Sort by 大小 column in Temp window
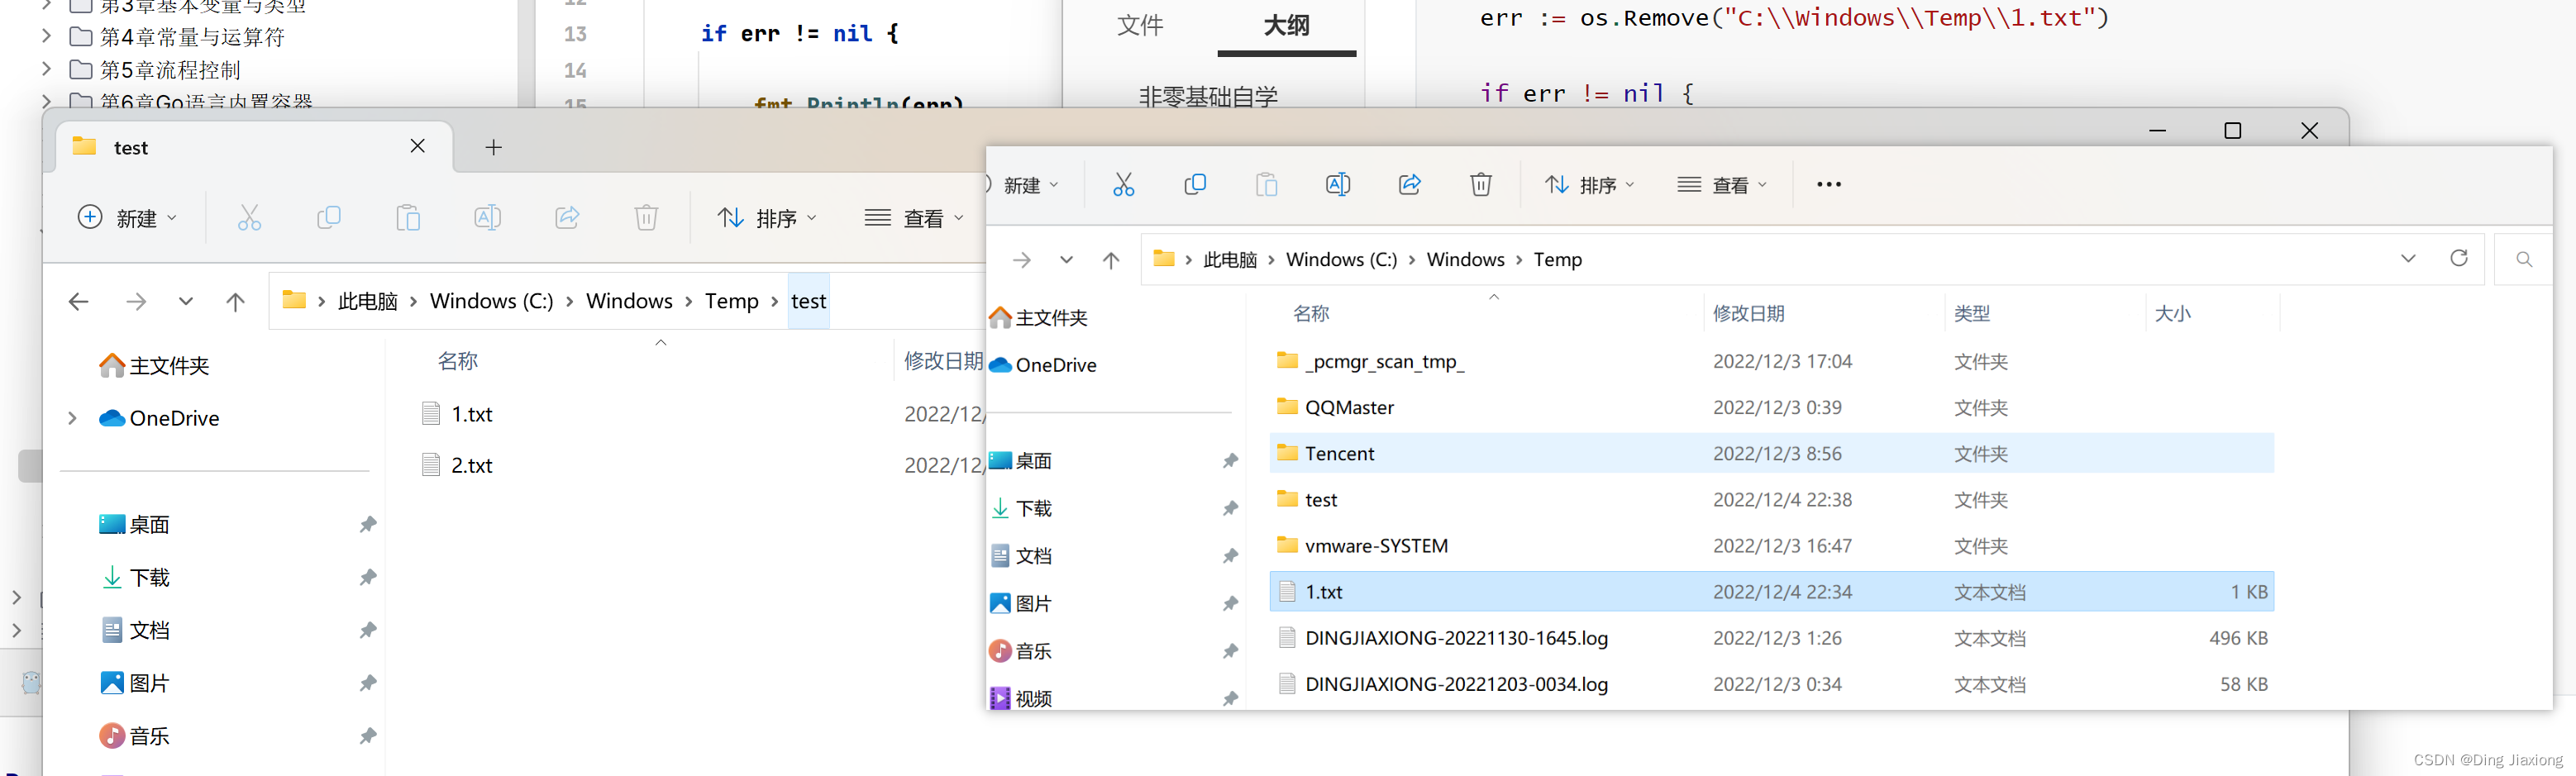 pyautogui.click(x=2172, y=314)
